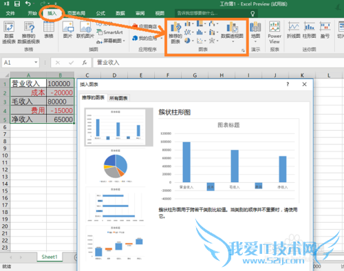Open the line chart type dropdown

click(x=189, y=32)
